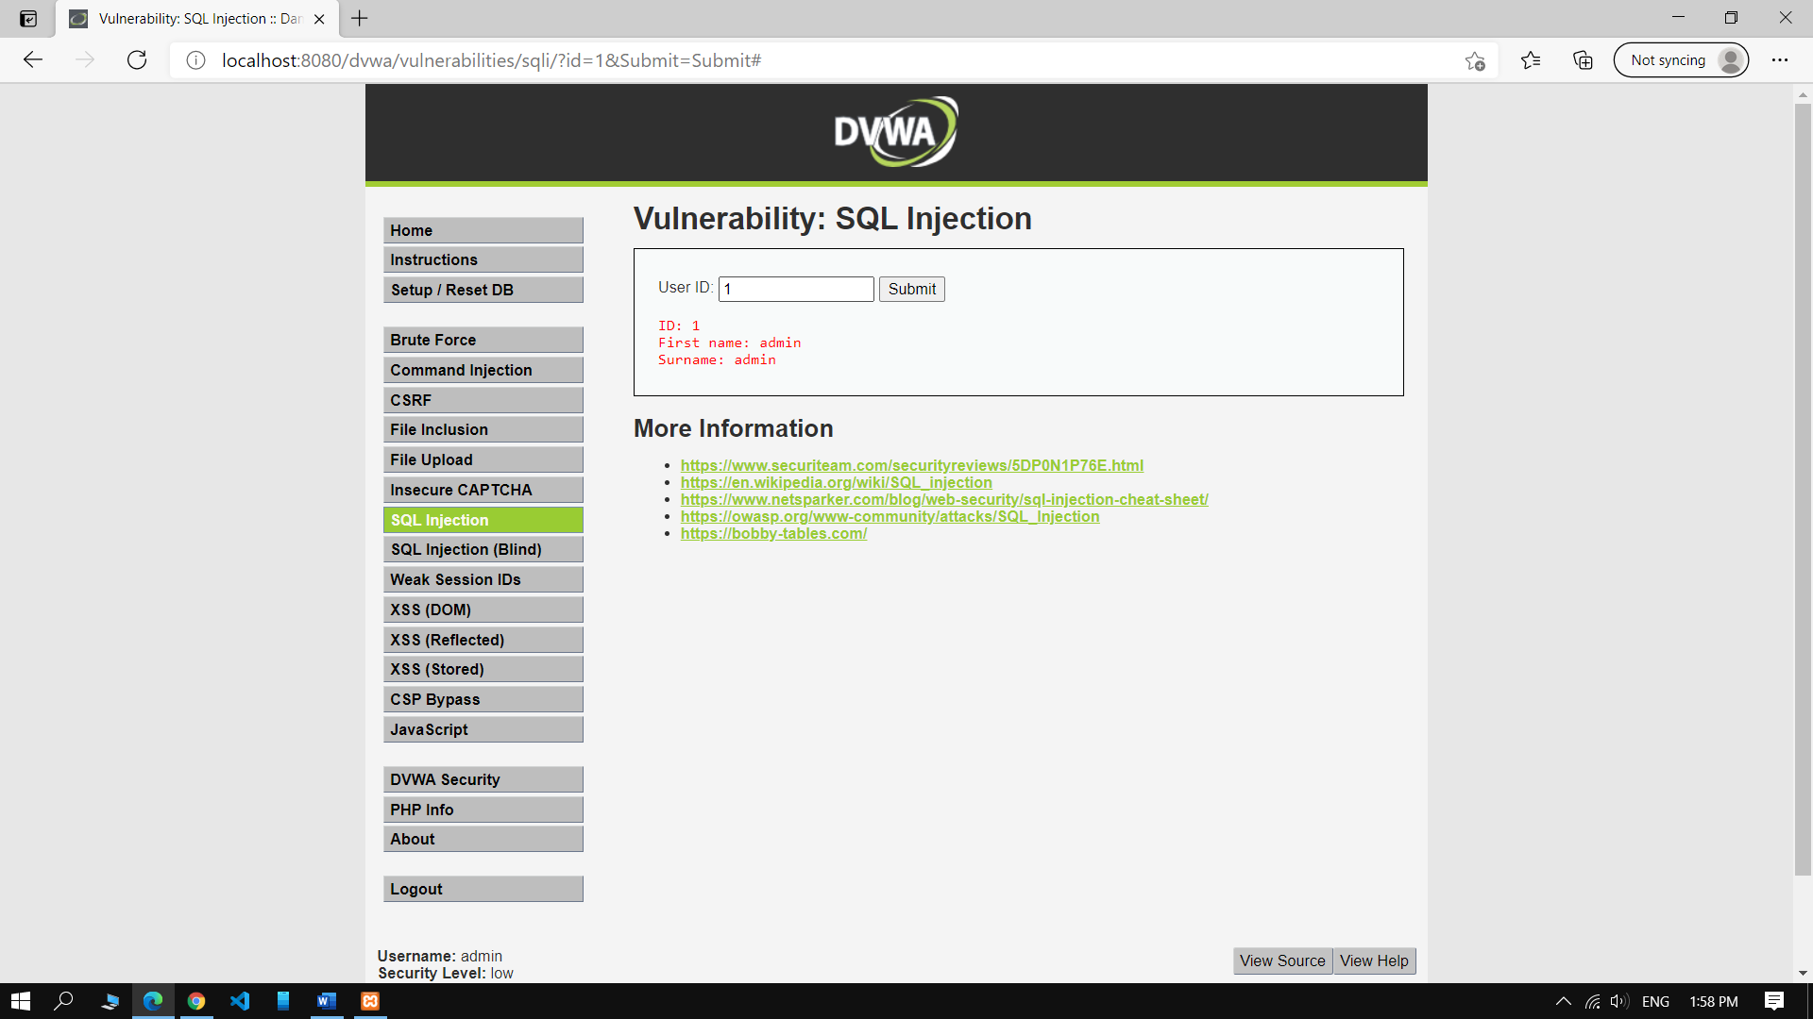
Task: Log out of DVWA
Action: (483, 889)
